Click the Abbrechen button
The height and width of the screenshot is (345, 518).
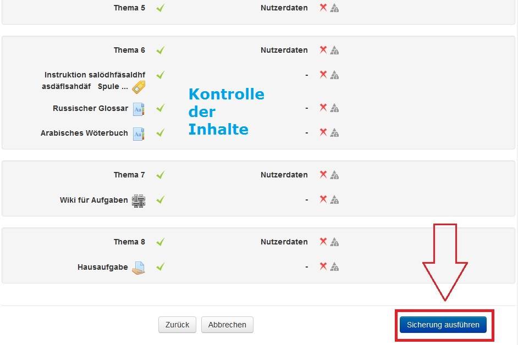pos(227,325)
